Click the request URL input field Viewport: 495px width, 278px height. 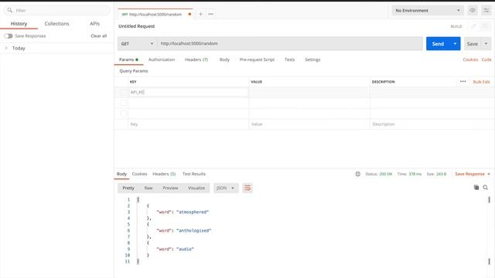coord(290,43)
